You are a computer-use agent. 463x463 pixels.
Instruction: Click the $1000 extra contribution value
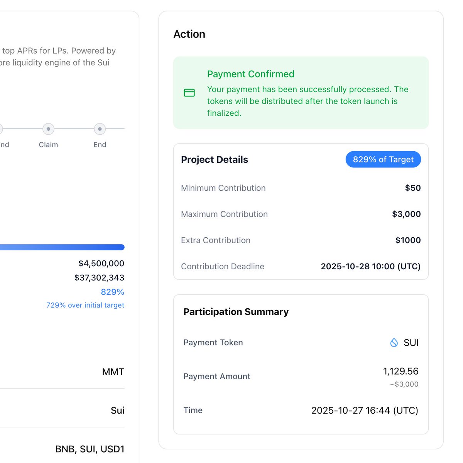pos(408,240)
